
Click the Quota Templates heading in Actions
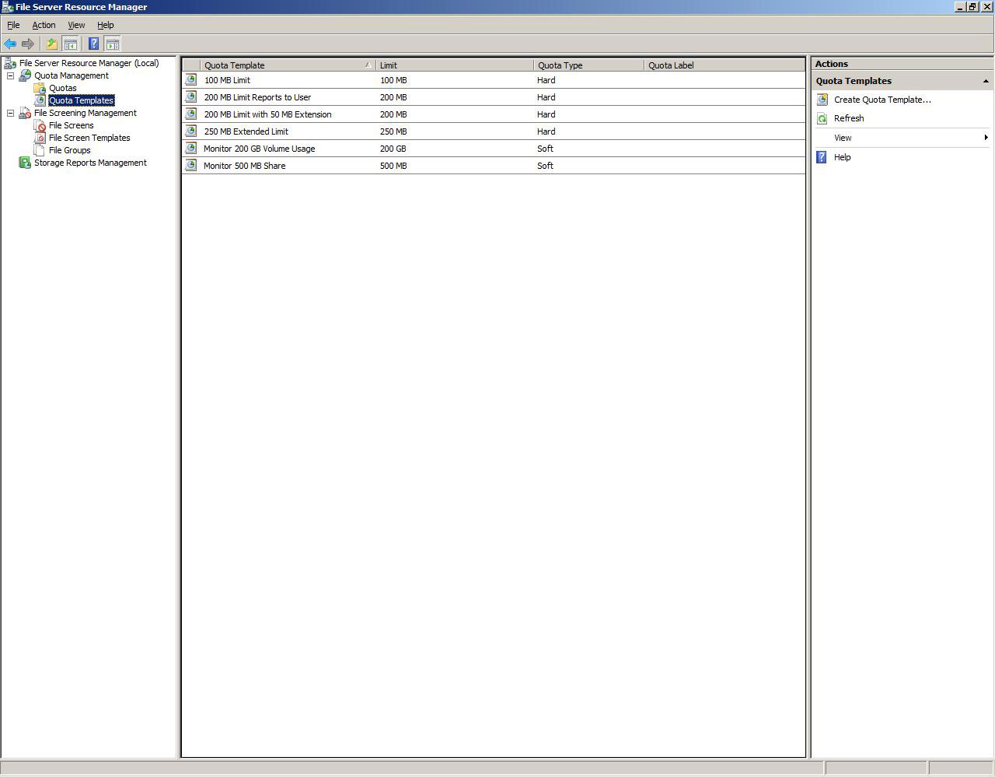tap(854, 81)
